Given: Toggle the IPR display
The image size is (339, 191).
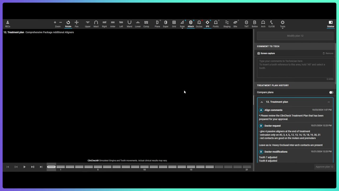Looking at the screenshot, I should tap(207, 24).
